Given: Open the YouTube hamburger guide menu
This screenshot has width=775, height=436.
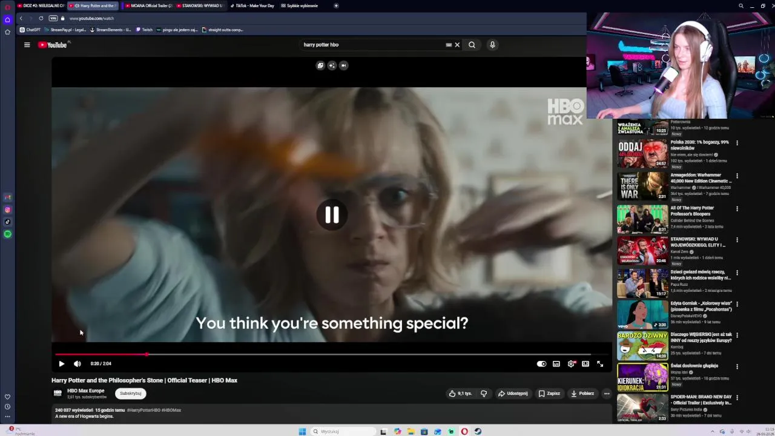Looking at the screenshot, I should [27, 45].
